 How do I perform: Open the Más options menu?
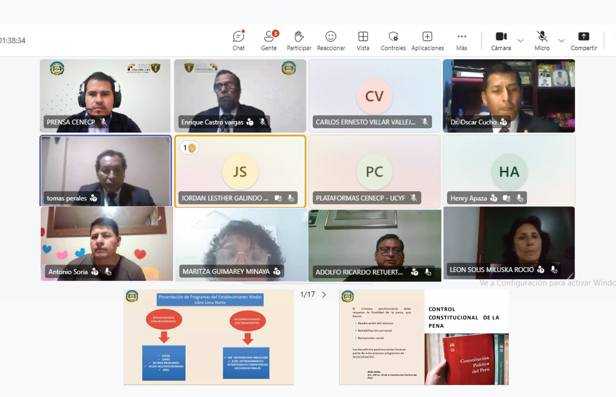[461, 40]
